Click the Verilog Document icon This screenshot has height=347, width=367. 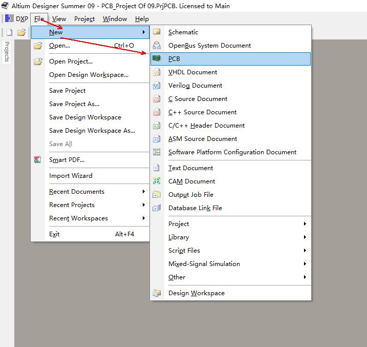tap(157, 86)
